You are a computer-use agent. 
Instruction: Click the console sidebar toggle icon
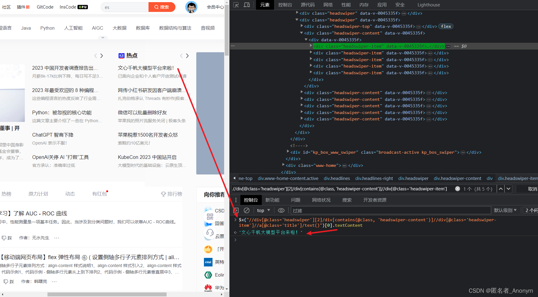(x=236, y=211)
